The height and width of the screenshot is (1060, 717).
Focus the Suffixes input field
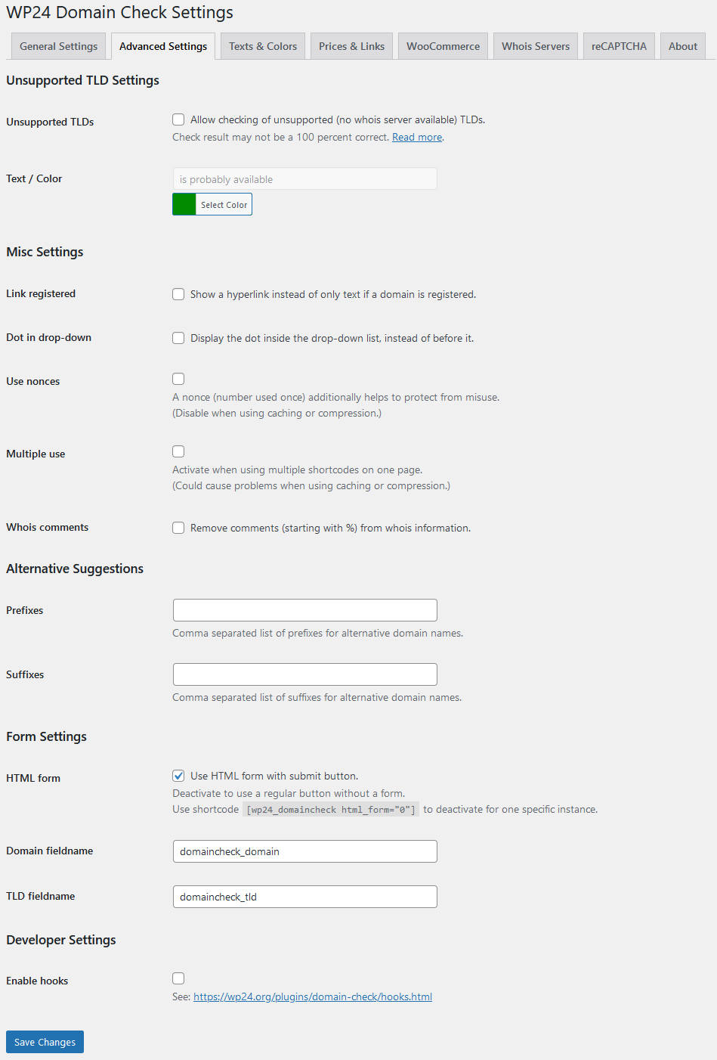[304, 674]
